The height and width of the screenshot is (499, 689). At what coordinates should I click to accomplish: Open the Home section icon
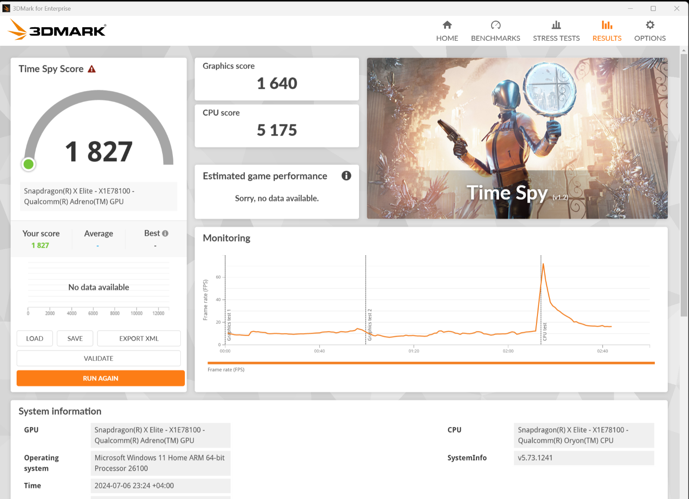[x=447, y=25]
